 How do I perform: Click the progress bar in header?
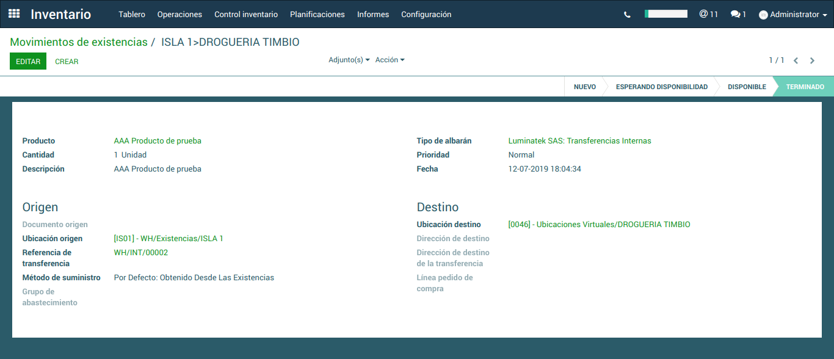pos(666,14)
